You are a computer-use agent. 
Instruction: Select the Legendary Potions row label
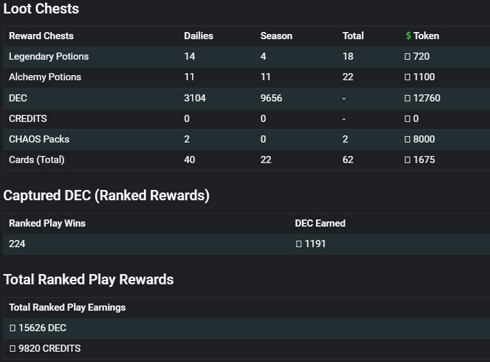49,56
